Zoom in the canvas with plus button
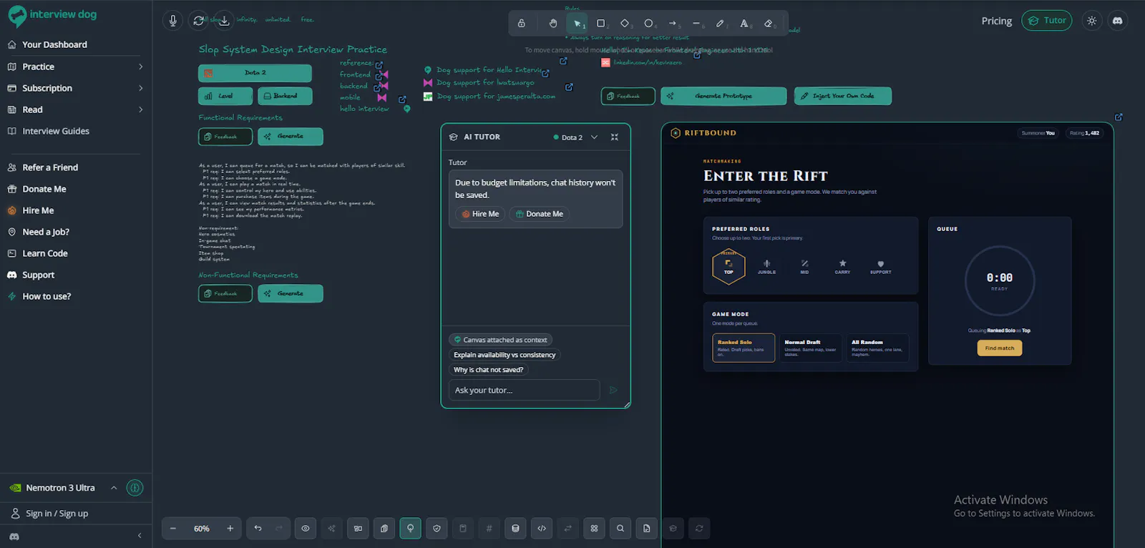Screen dimensions: 1145x548 coord(230,529)
